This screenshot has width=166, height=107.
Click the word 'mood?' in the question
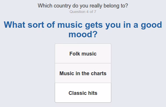(x=83, y=34)
